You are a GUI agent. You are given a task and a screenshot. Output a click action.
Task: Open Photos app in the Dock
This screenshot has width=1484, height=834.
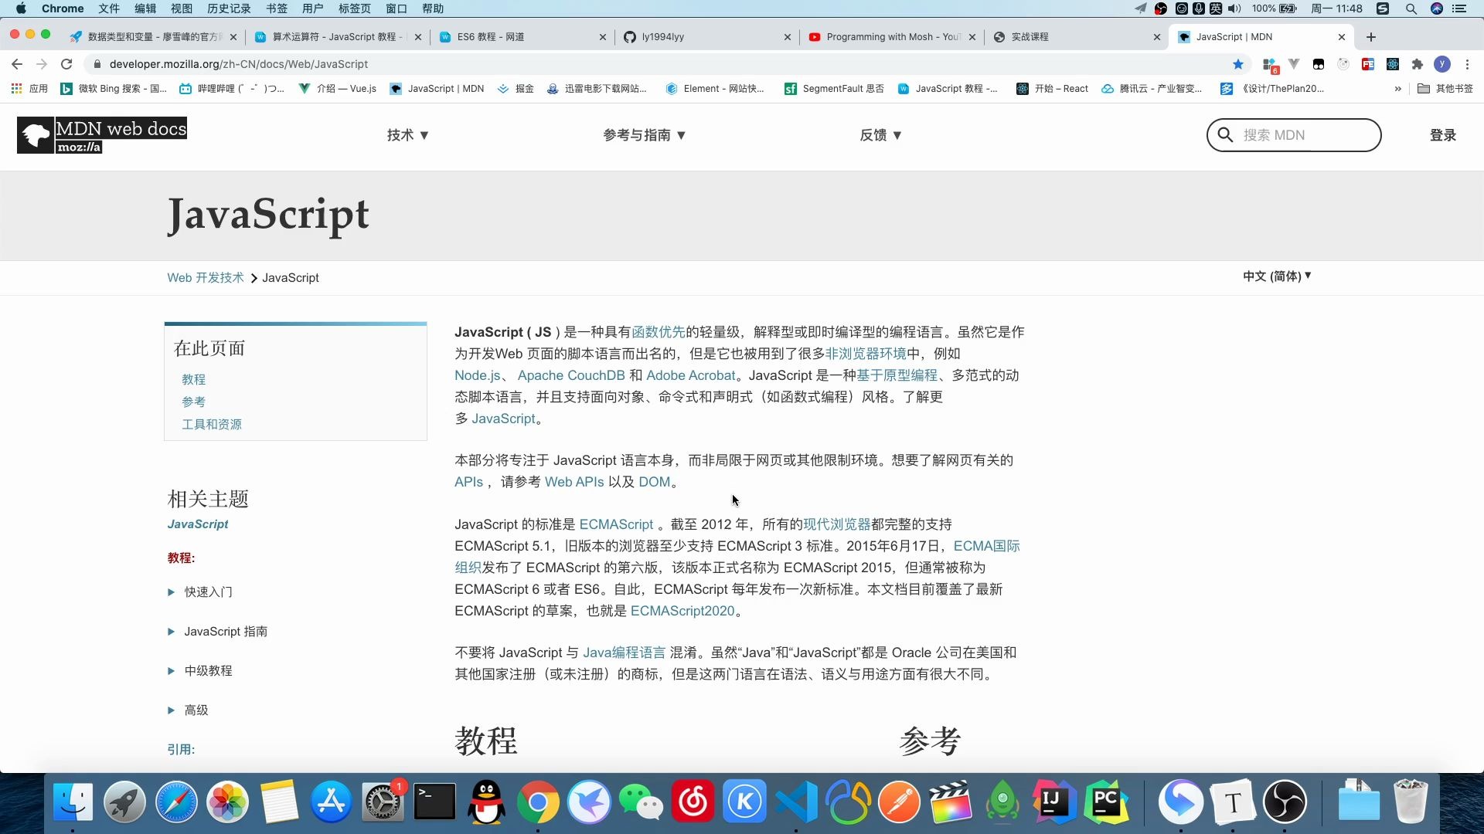[x=228, y=802]
